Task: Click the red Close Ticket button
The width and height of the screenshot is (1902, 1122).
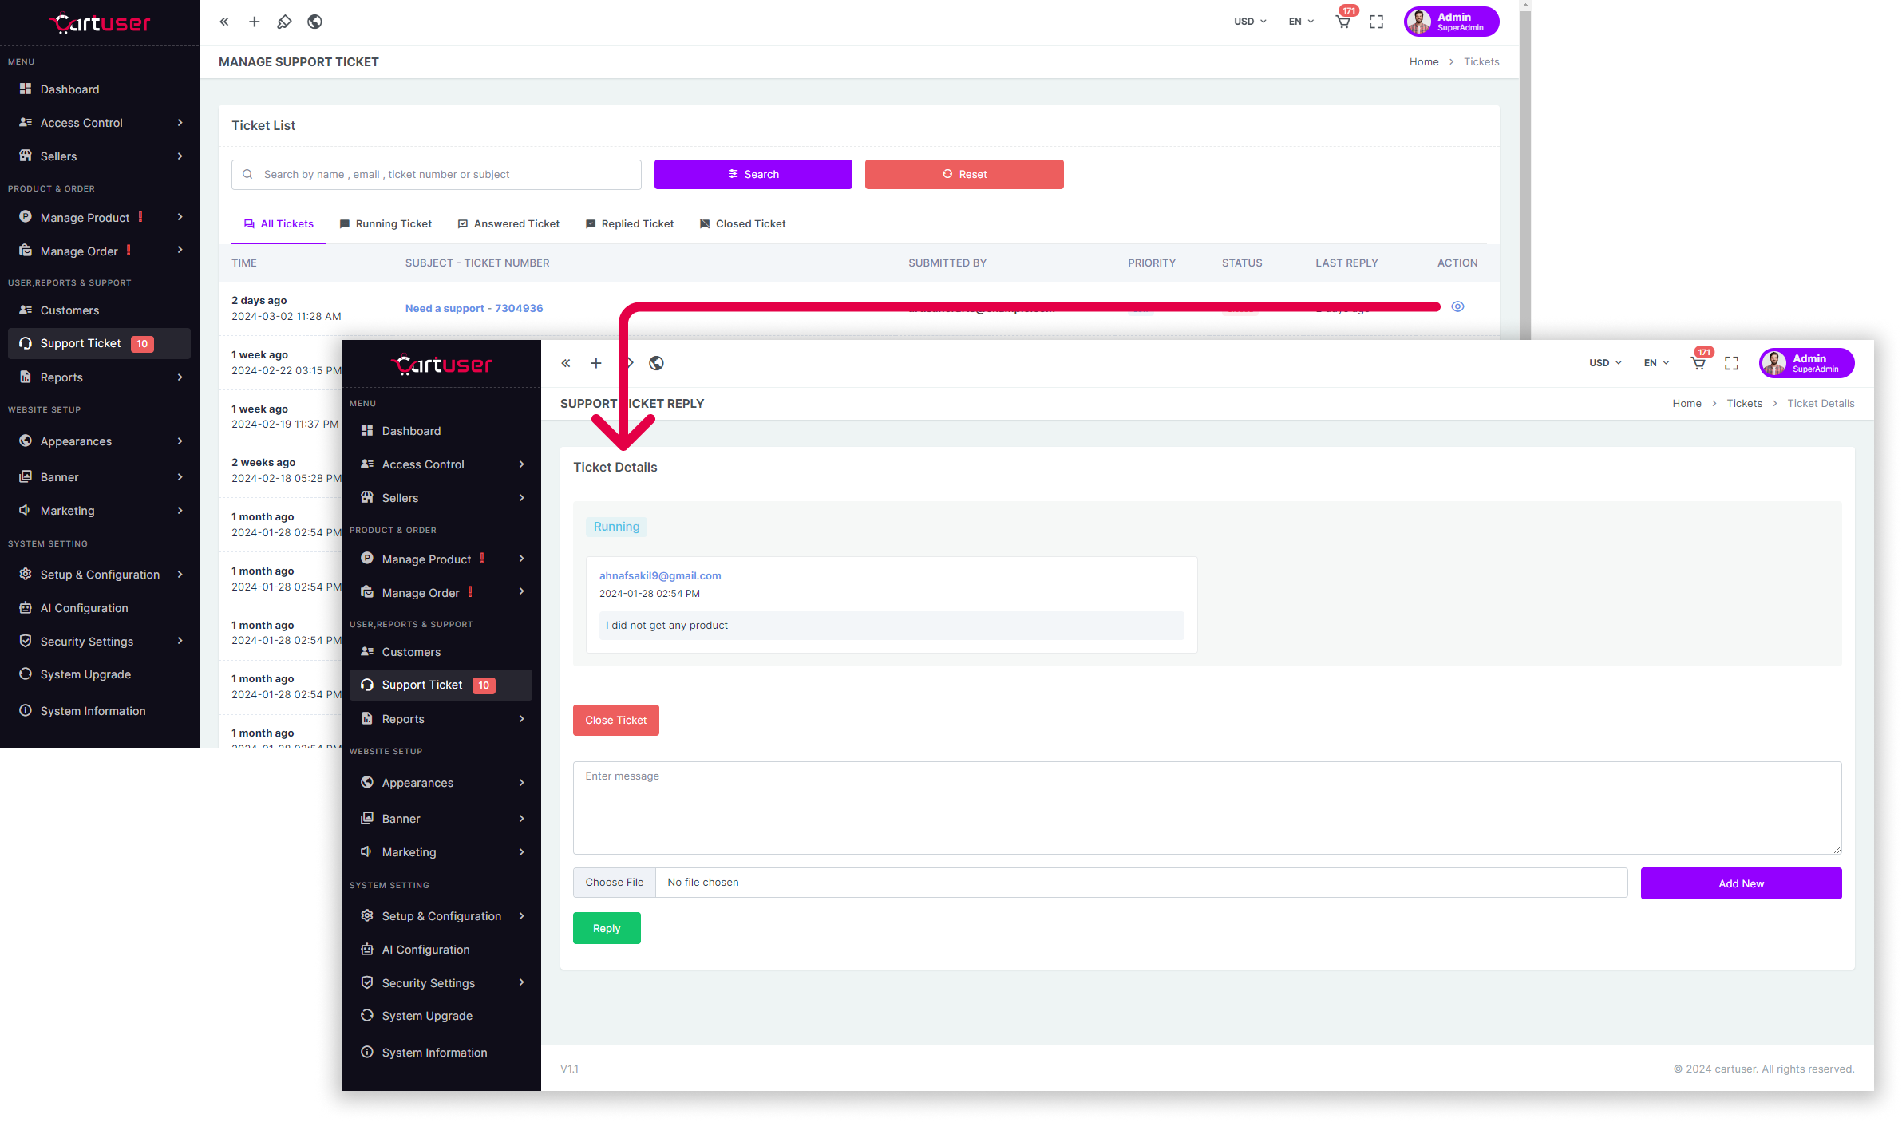Action: (x=615, y=720)
